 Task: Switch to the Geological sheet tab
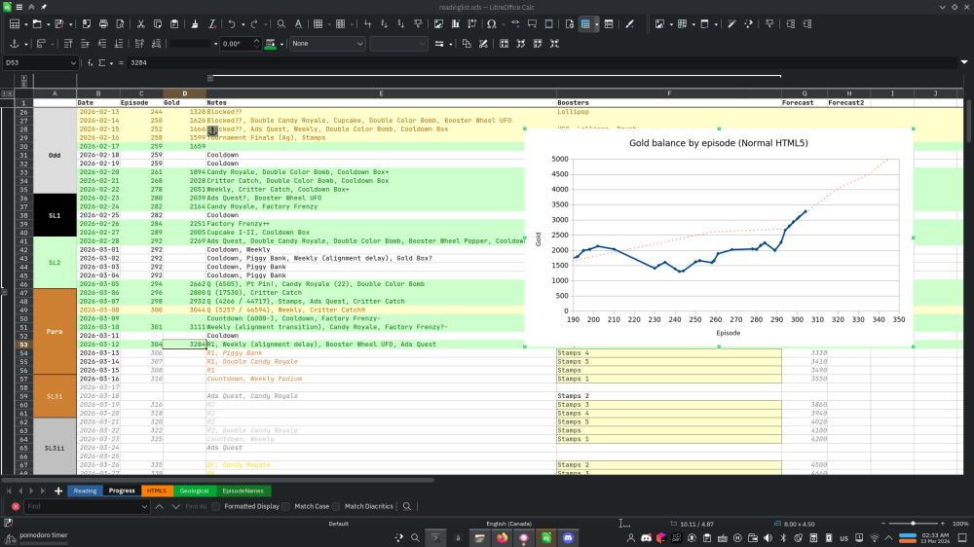[194, 491]
